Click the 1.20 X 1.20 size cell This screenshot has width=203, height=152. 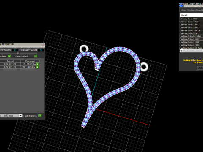click(10, 67)
